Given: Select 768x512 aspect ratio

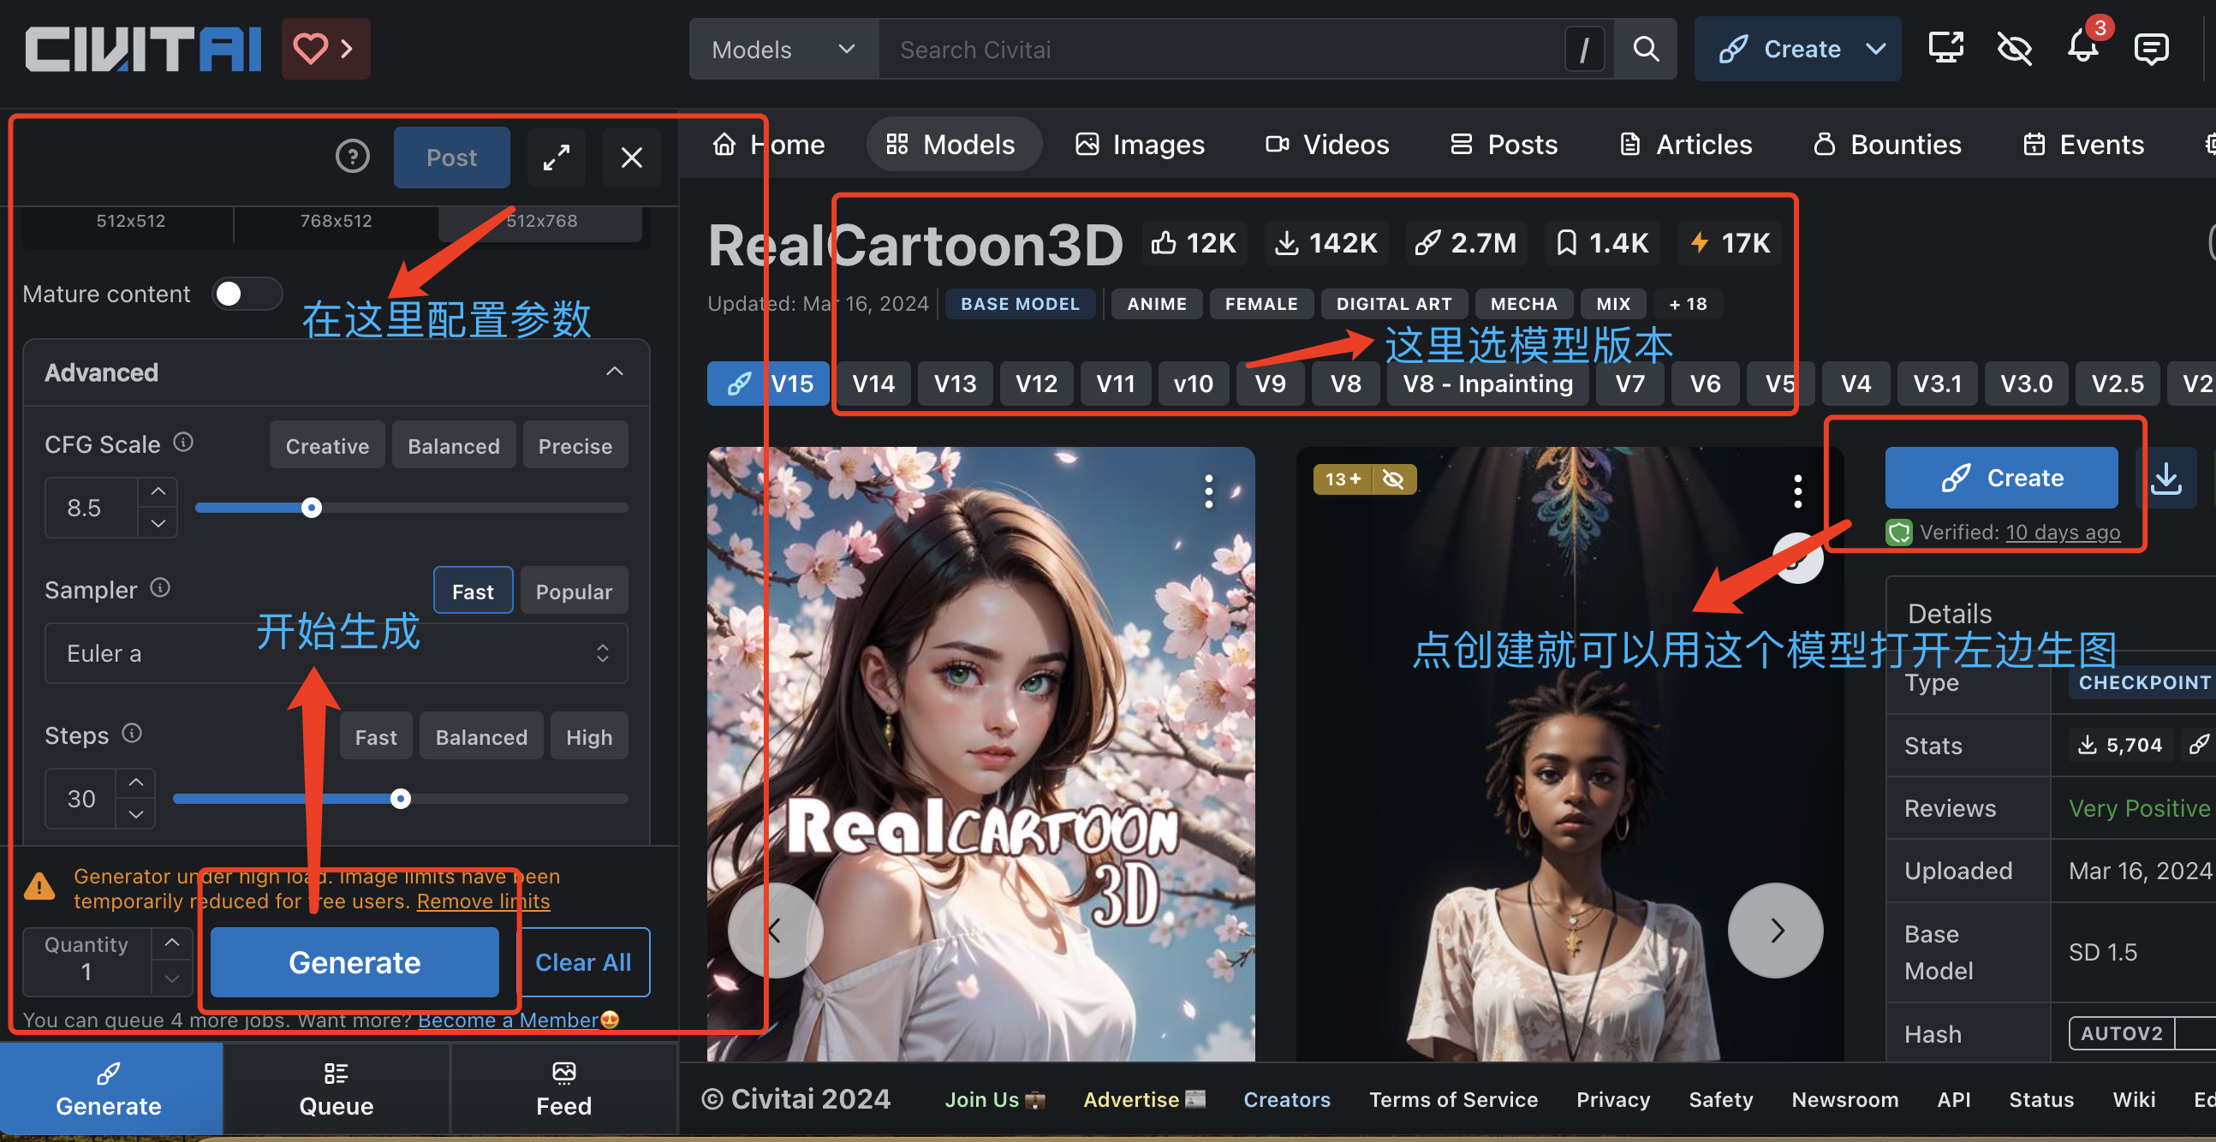Looking at the screenshot, I should (x=336, y=221).
